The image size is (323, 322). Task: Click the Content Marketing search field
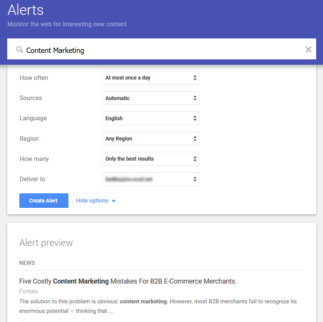pos(161,49)
